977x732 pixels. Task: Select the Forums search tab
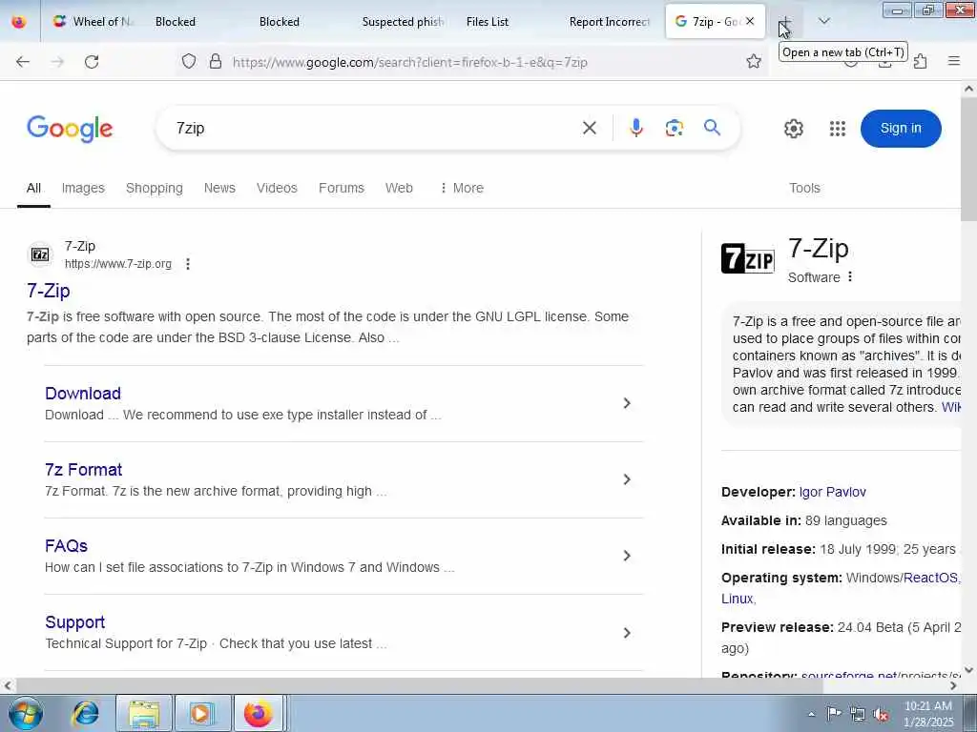point(341,188)
